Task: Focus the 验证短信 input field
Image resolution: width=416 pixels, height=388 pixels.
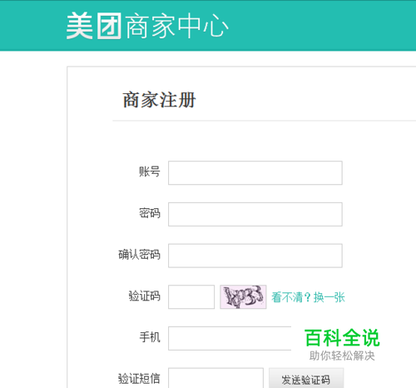Action: tap(215, 378)
